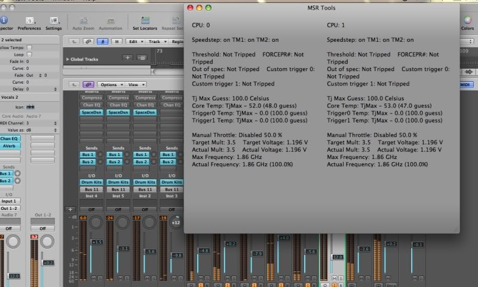Open Preferences from the toolbar
The width and height of the screenshot is (478, 287).
(x=29, y=21)
